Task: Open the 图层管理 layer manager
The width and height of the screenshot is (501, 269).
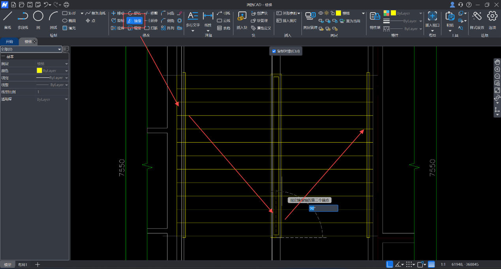Action: pyautogui.click(x=310, y=17)
